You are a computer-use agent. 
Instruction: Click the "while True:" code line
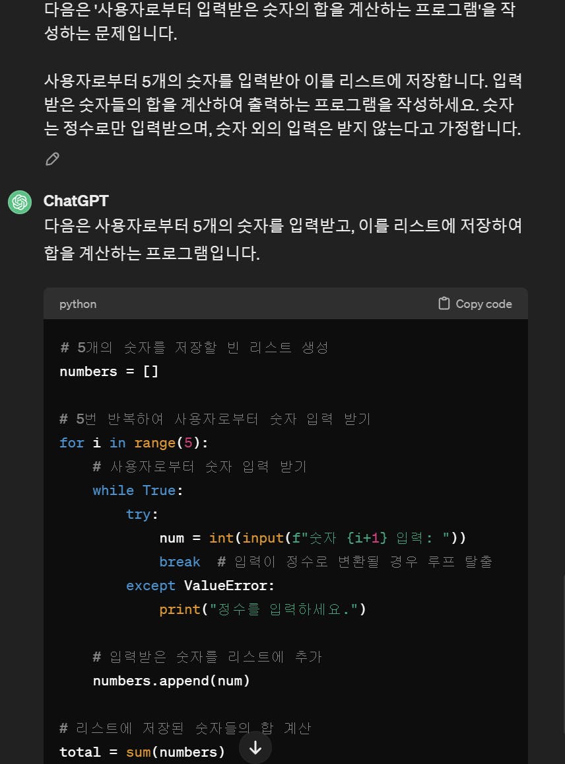[x=138, y=490]
